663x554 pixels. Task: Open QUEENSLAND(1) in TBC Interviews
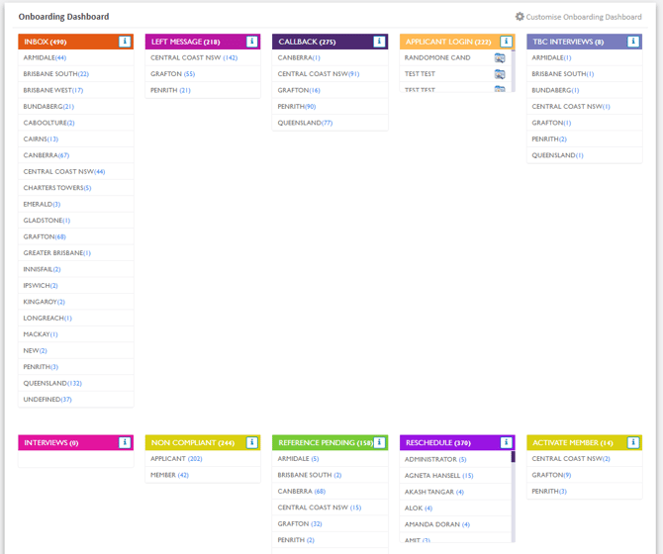558,155
